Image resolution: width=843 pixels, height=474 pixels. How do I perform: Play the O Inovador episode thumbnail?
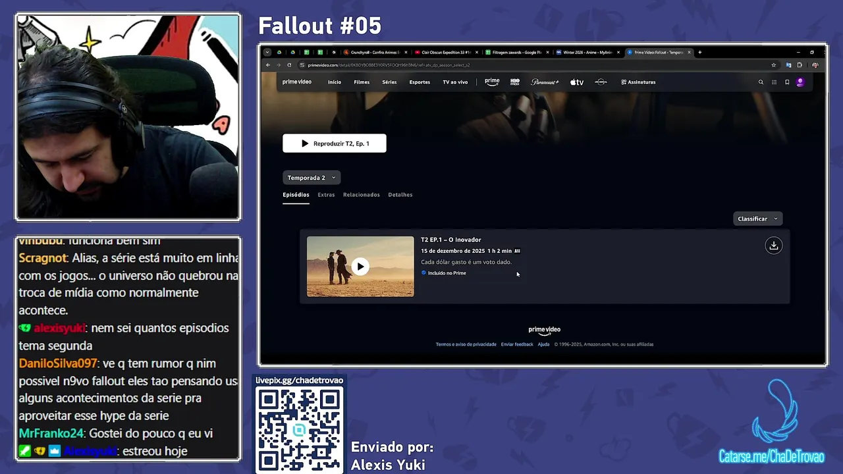pyautogui.click(x=360, y=267)
